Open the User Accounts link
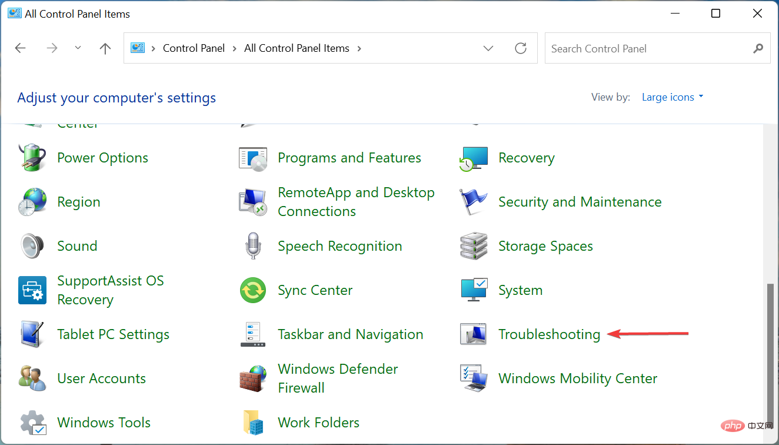The width and height of the screenshot is (779, 445). coord(101,378)
